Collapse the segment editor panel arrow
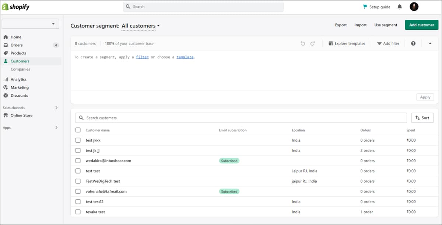Viewport: 442px width, 225px height. (430, 43)
